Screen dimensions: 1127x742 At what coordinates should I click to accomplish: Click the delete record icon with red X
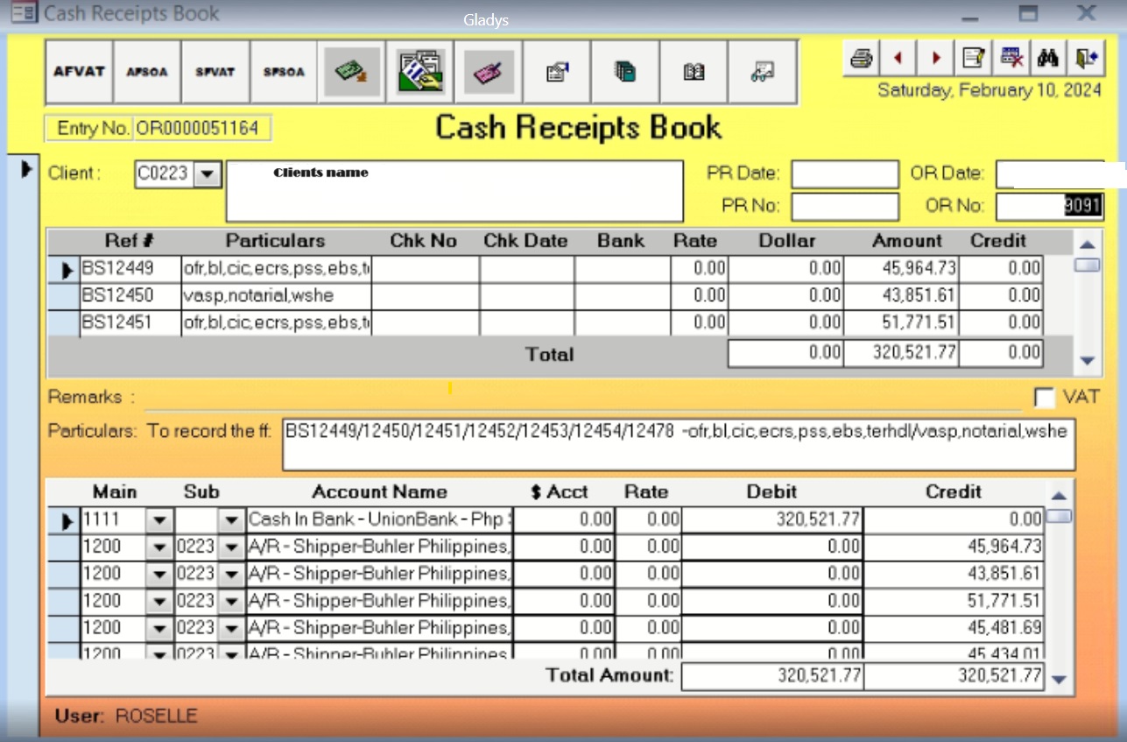(x=1011, y=59)
